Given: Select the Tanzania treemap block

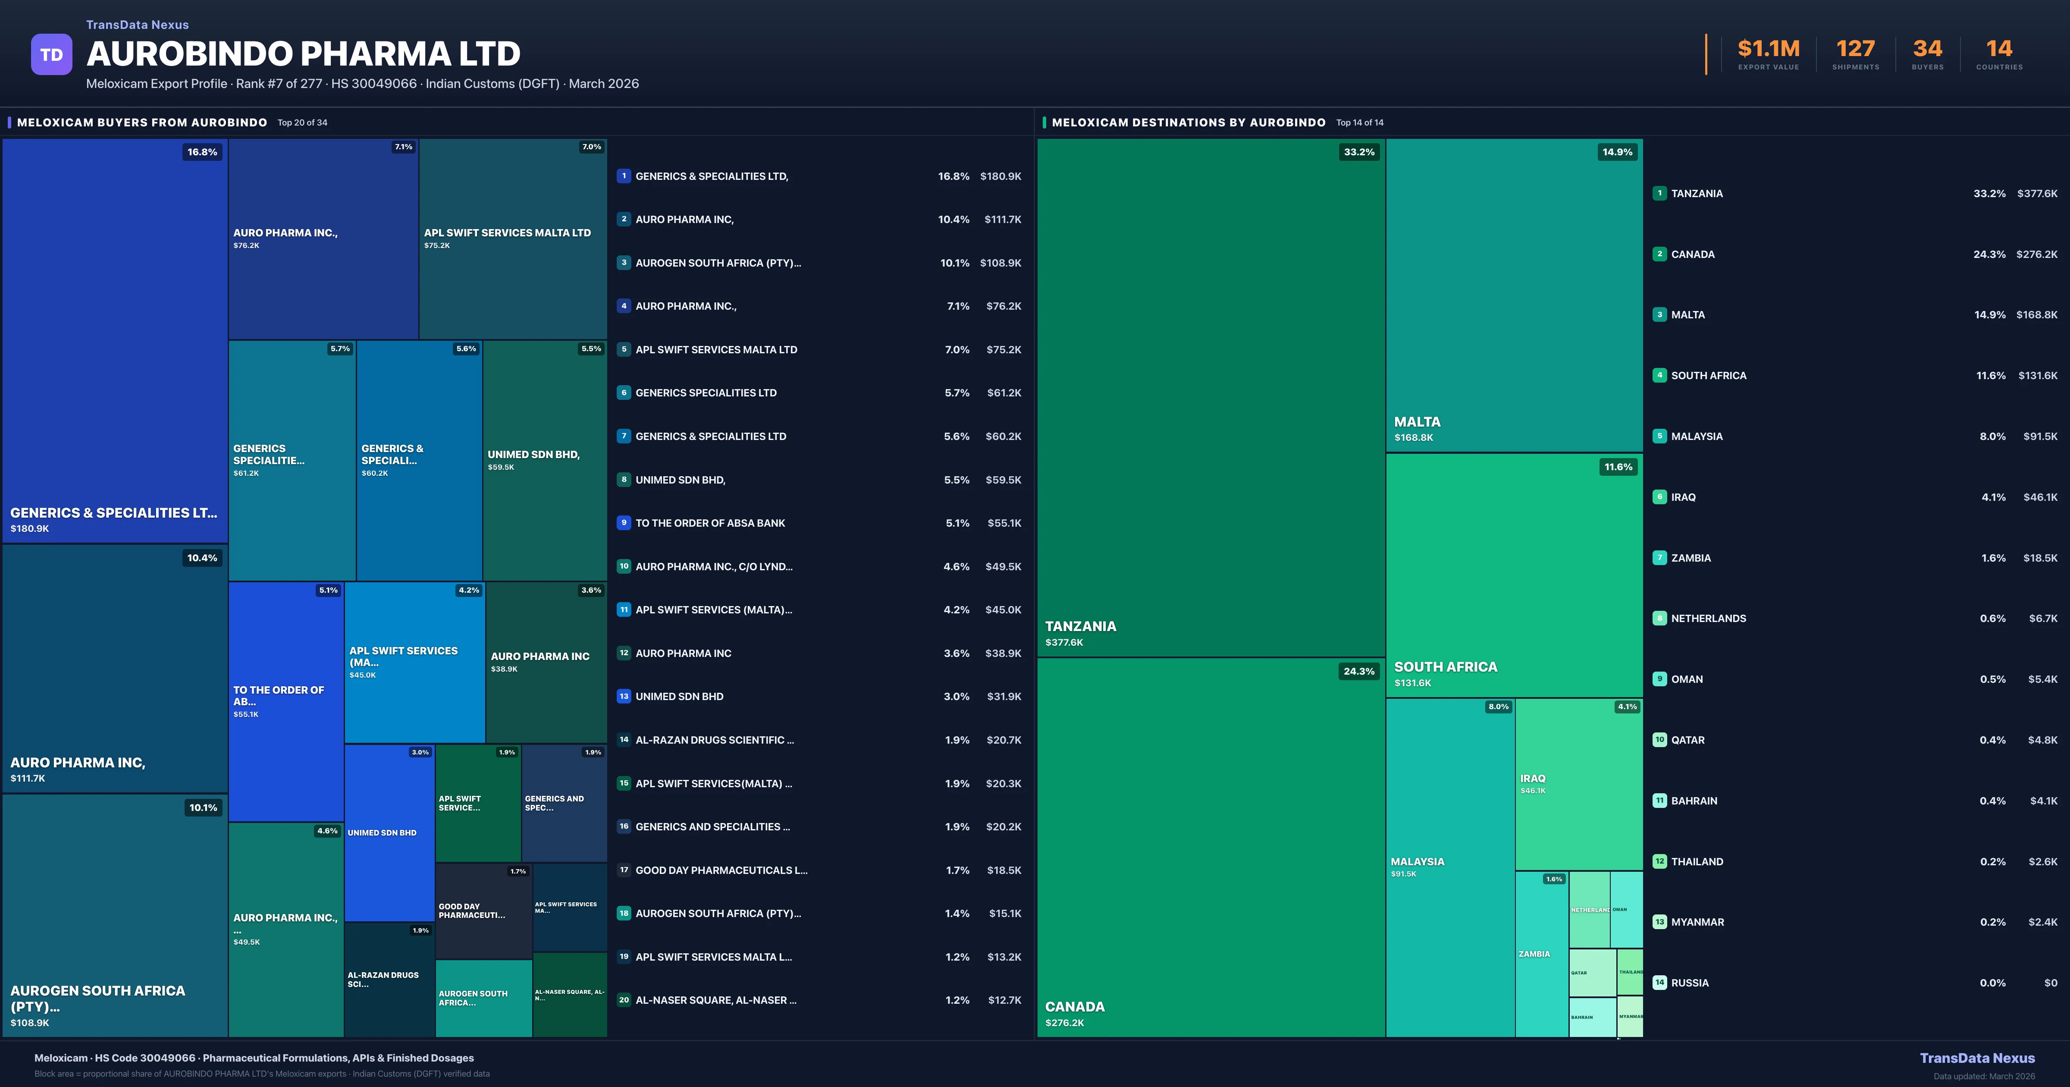Looking at the screenshot, I should tap(1210, 398).
